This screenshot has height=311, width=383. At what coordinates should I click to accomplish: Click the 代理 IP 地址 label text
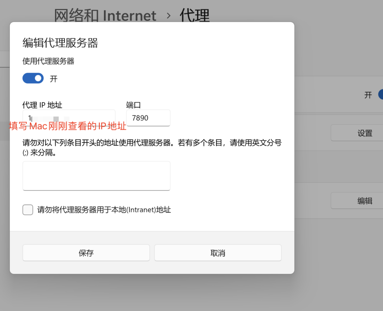(42, 105)
